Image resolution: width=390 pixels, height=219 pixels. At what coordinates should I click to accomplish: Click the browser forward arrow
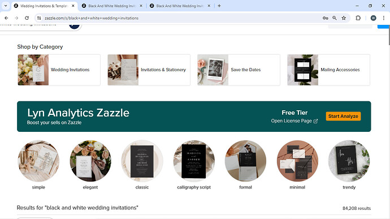coord(16,18)
